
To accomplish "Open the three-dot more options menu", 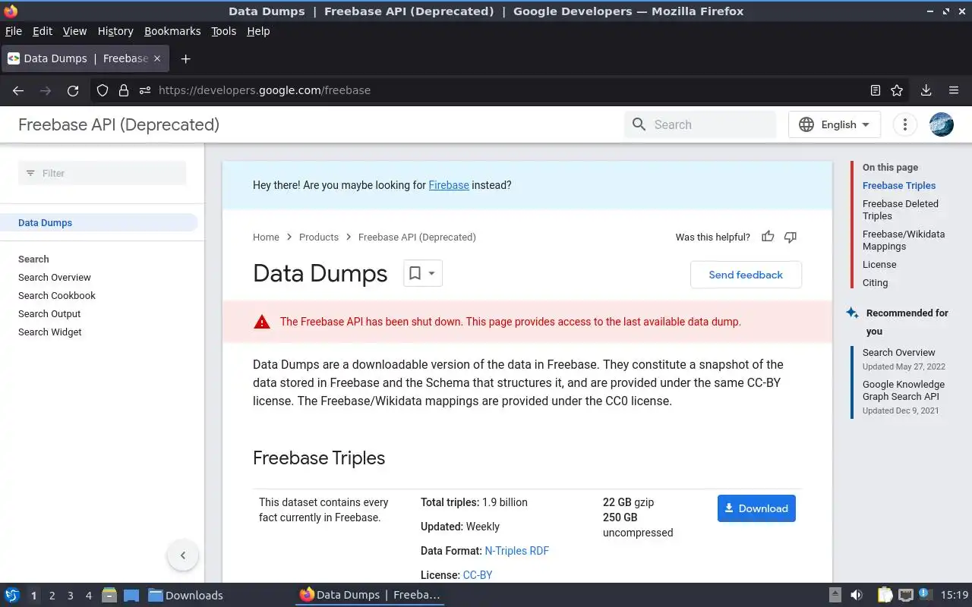I will [904, 124].
